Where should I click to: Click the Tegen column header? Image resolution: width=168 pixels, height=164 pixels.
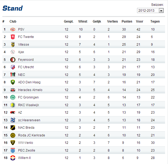155,21
